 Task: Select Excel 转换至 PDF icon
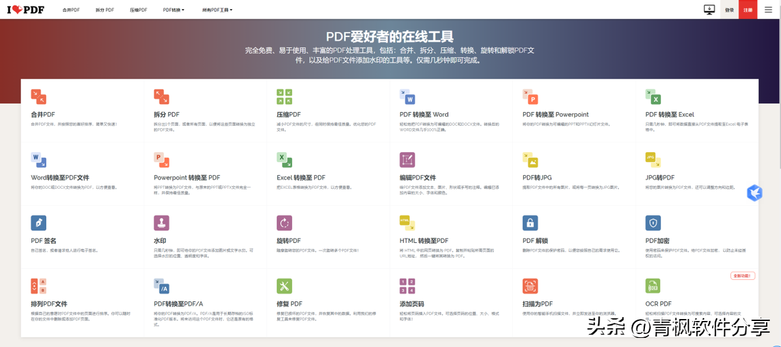click(284, 160)
